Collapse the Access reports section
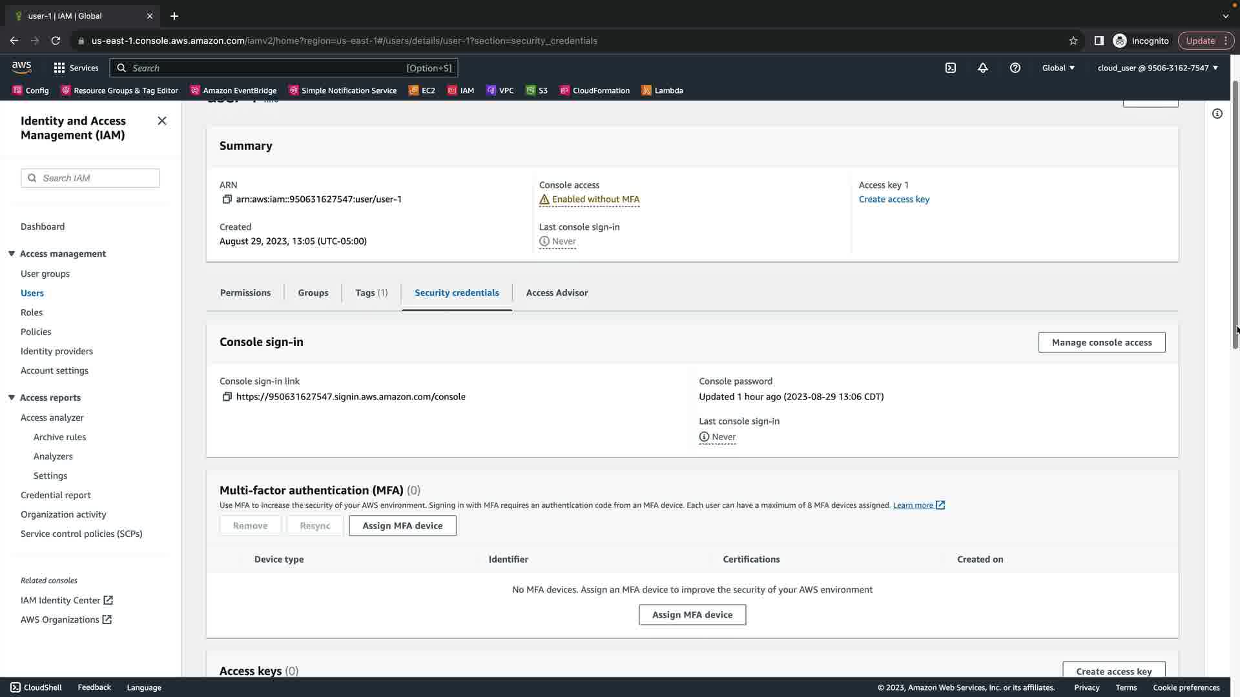This screenshot has width=1240, height=697. tap(12, 398)
